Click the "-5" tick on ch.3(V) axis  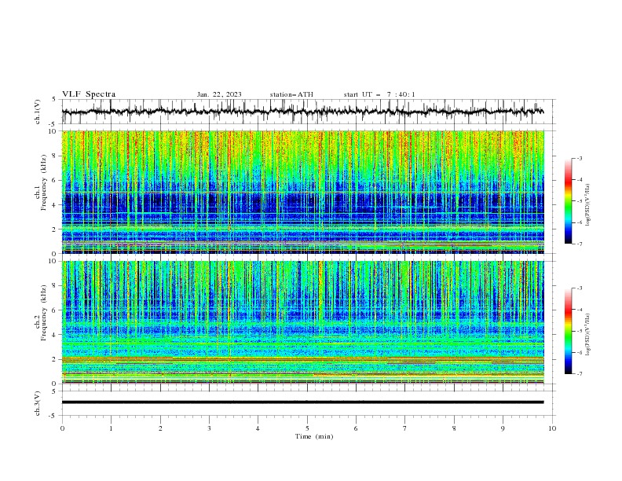[x=53, y=416]
